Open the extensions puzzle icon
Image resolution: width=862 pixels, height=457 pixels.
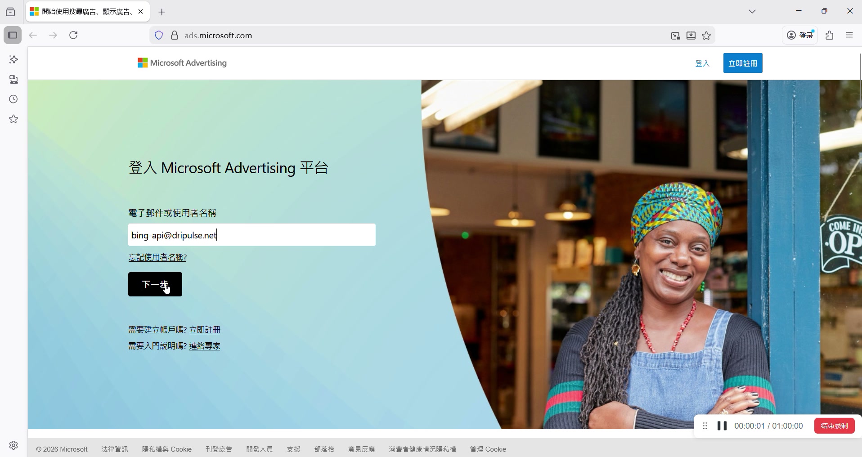click(x=830, y=35)
